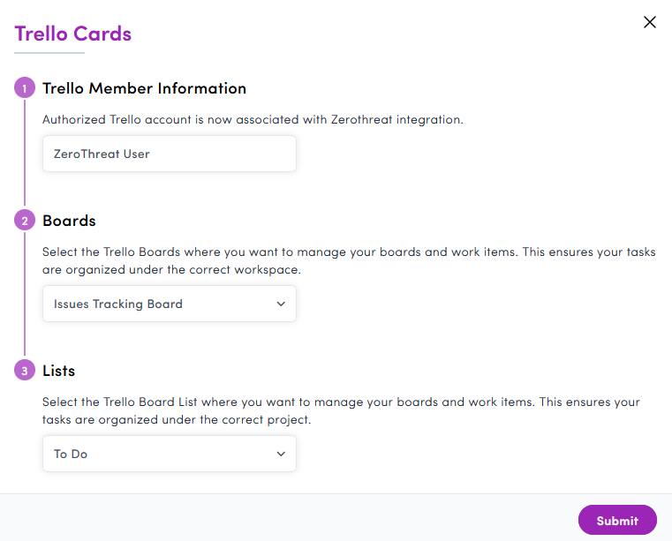Click the chevron arrow in Boards selector

(281, 304)
